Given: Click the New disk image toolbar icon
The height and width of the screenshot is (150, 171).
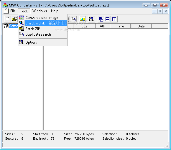Looking at the screenshot, I should (8, 19).
